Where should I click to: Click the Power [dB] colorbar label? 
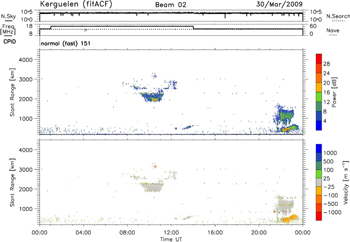point(334,92)
